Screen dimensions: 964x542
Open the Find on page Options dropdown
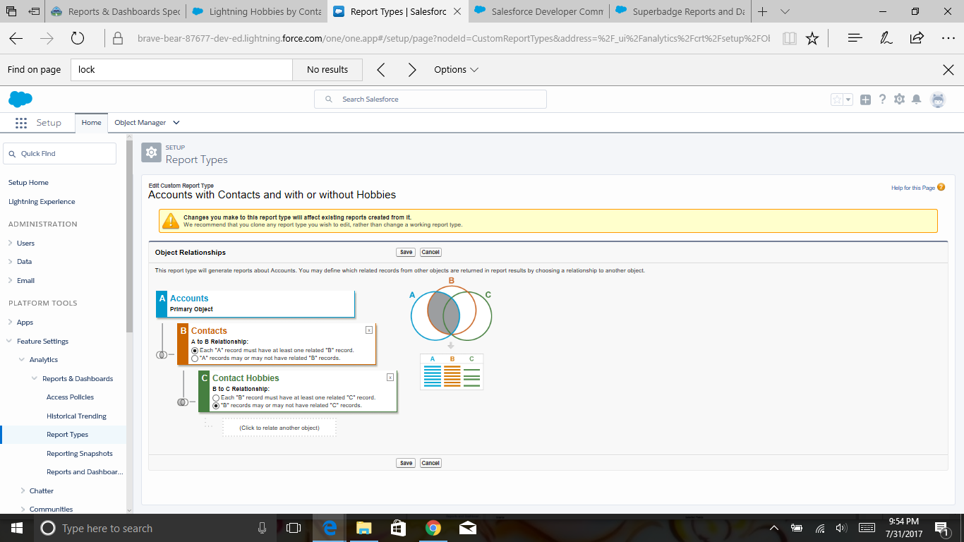[457, 70]
